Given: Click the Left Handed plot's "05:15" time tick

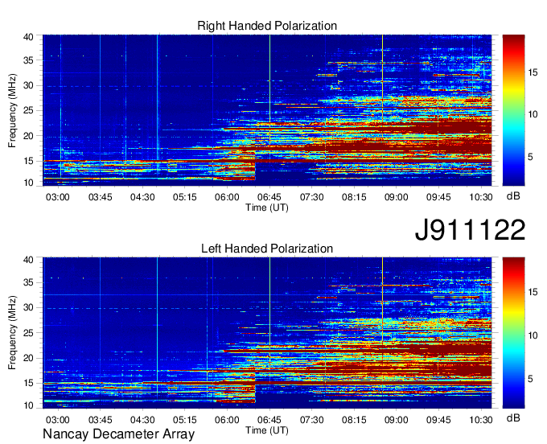Looking at the screenshot, I should [x=185, y=420].
